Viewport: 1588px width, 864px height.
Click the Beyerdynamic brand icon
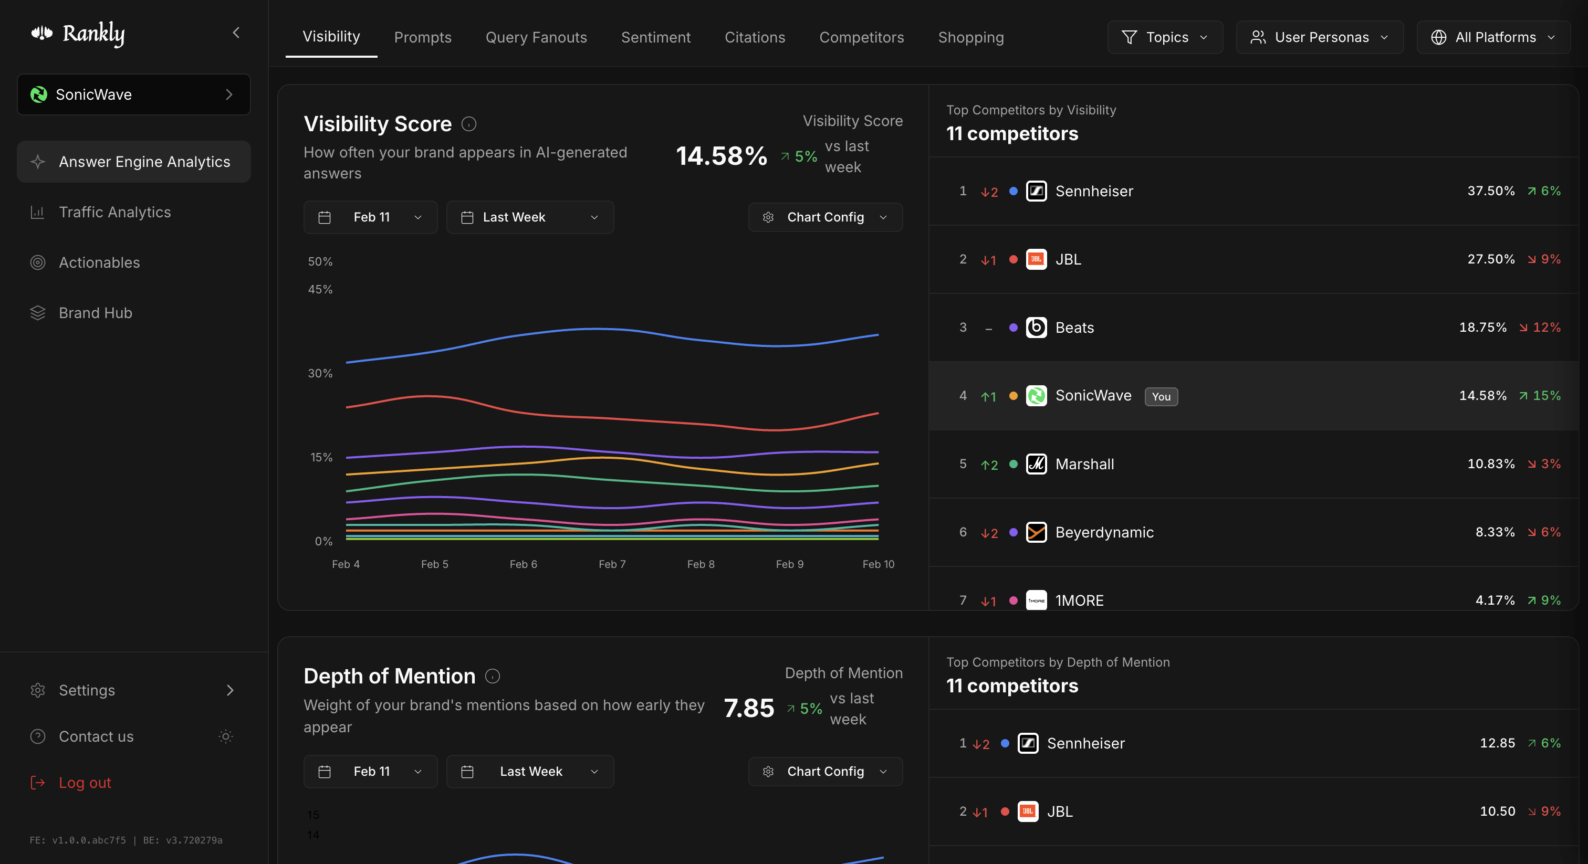tap(1036, 532)
